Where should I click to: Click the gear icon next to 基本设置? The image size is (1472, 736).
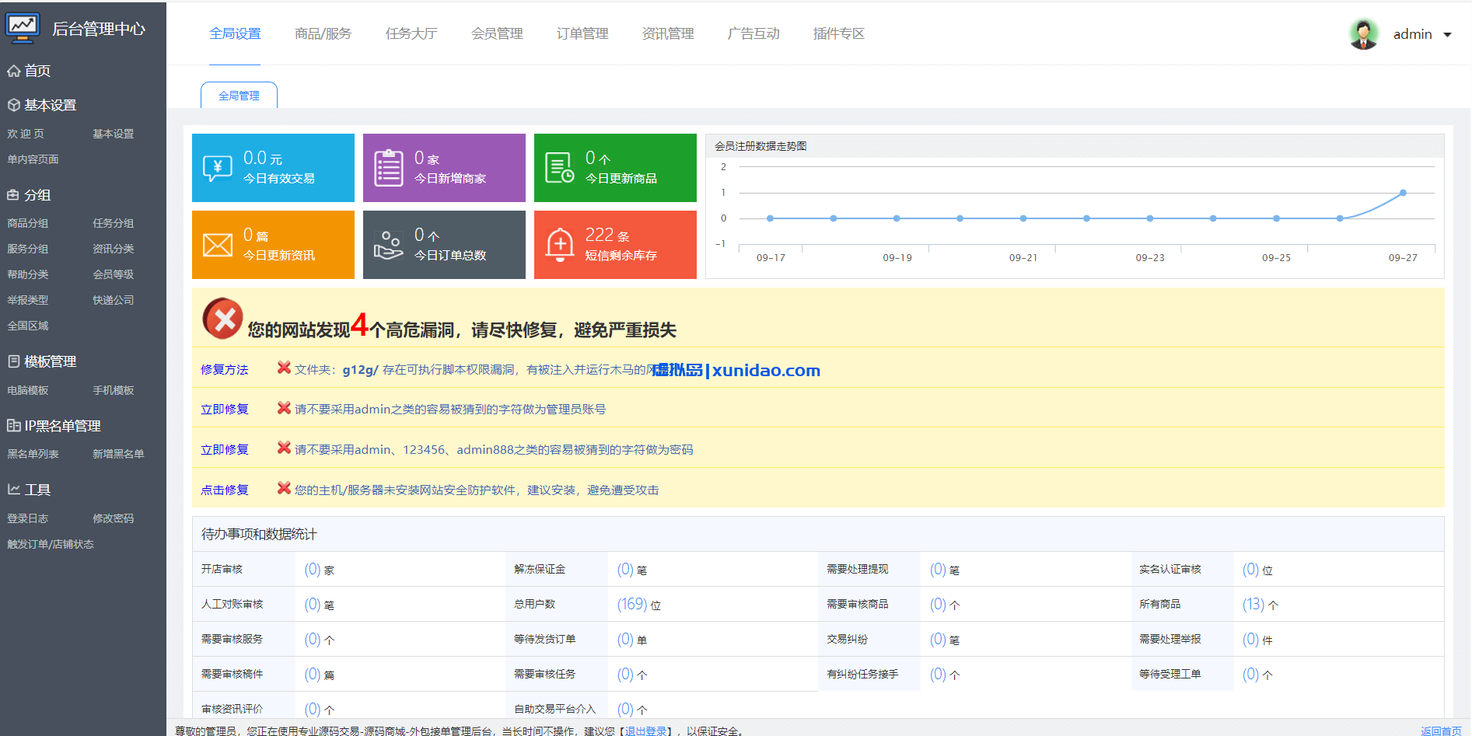tap(13, 104)
